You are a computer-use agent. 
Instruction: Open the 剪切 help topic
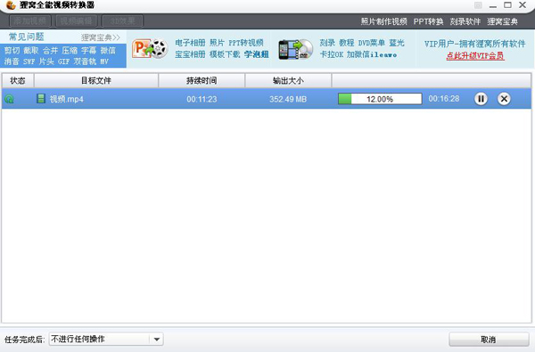(12, 51)
